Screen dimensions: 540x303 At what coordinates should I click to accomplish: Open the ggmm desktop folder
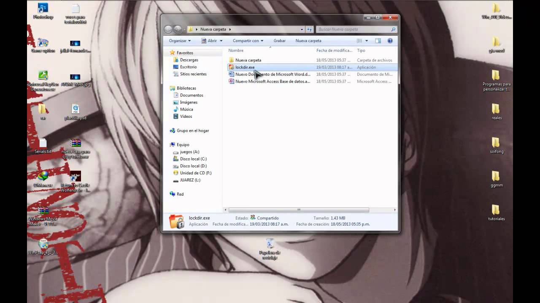pos(496,179)
